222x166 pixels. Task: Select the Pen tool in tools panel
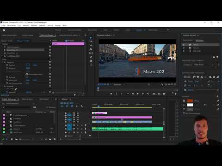pyautogui.click(x=91, y=57)
